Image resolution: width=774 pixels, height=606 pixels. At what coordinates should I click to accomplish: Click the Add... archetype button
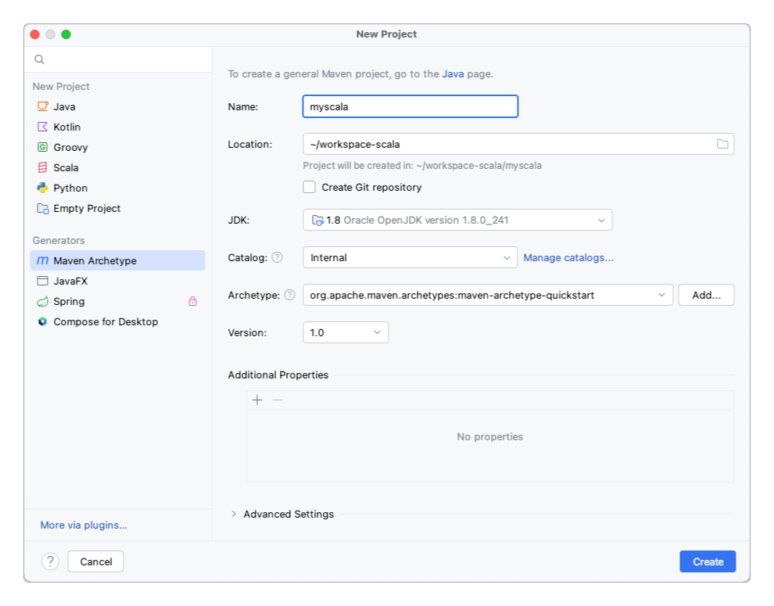click(706, 295)
